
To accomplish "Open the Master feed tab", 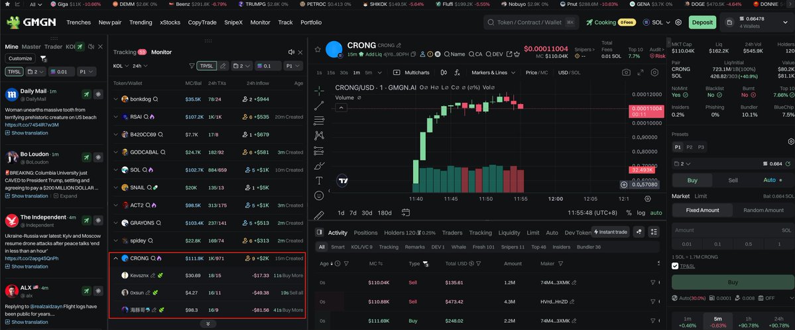I will click(31, 46).
